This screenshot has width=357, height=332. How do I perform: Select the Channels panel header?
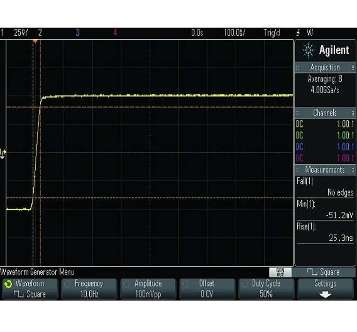pos(325,113)
